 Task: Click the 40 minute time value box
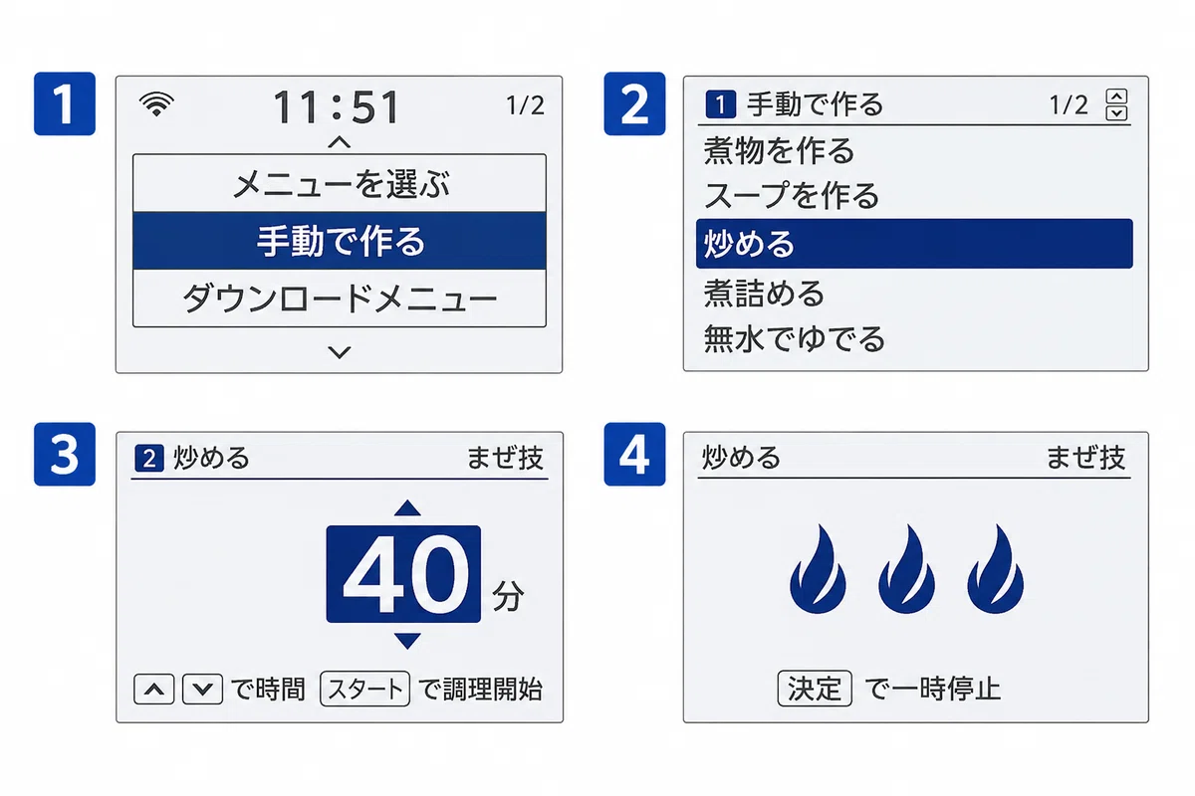[403, 574]
